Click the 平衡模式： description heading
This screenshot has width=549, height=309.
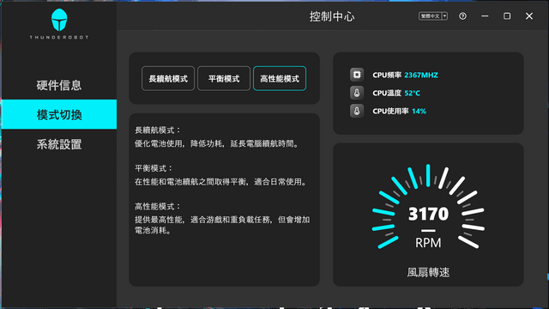(x=154, y=168)
